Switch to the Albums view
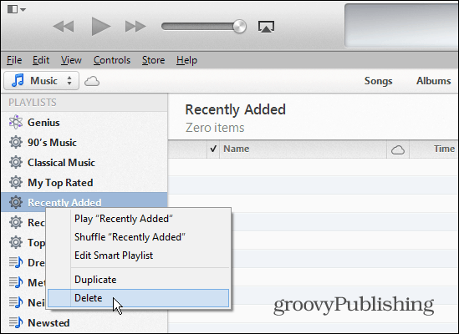Viewport: 459px width, 334px height. pyautogui.click(x=434, y=81)
